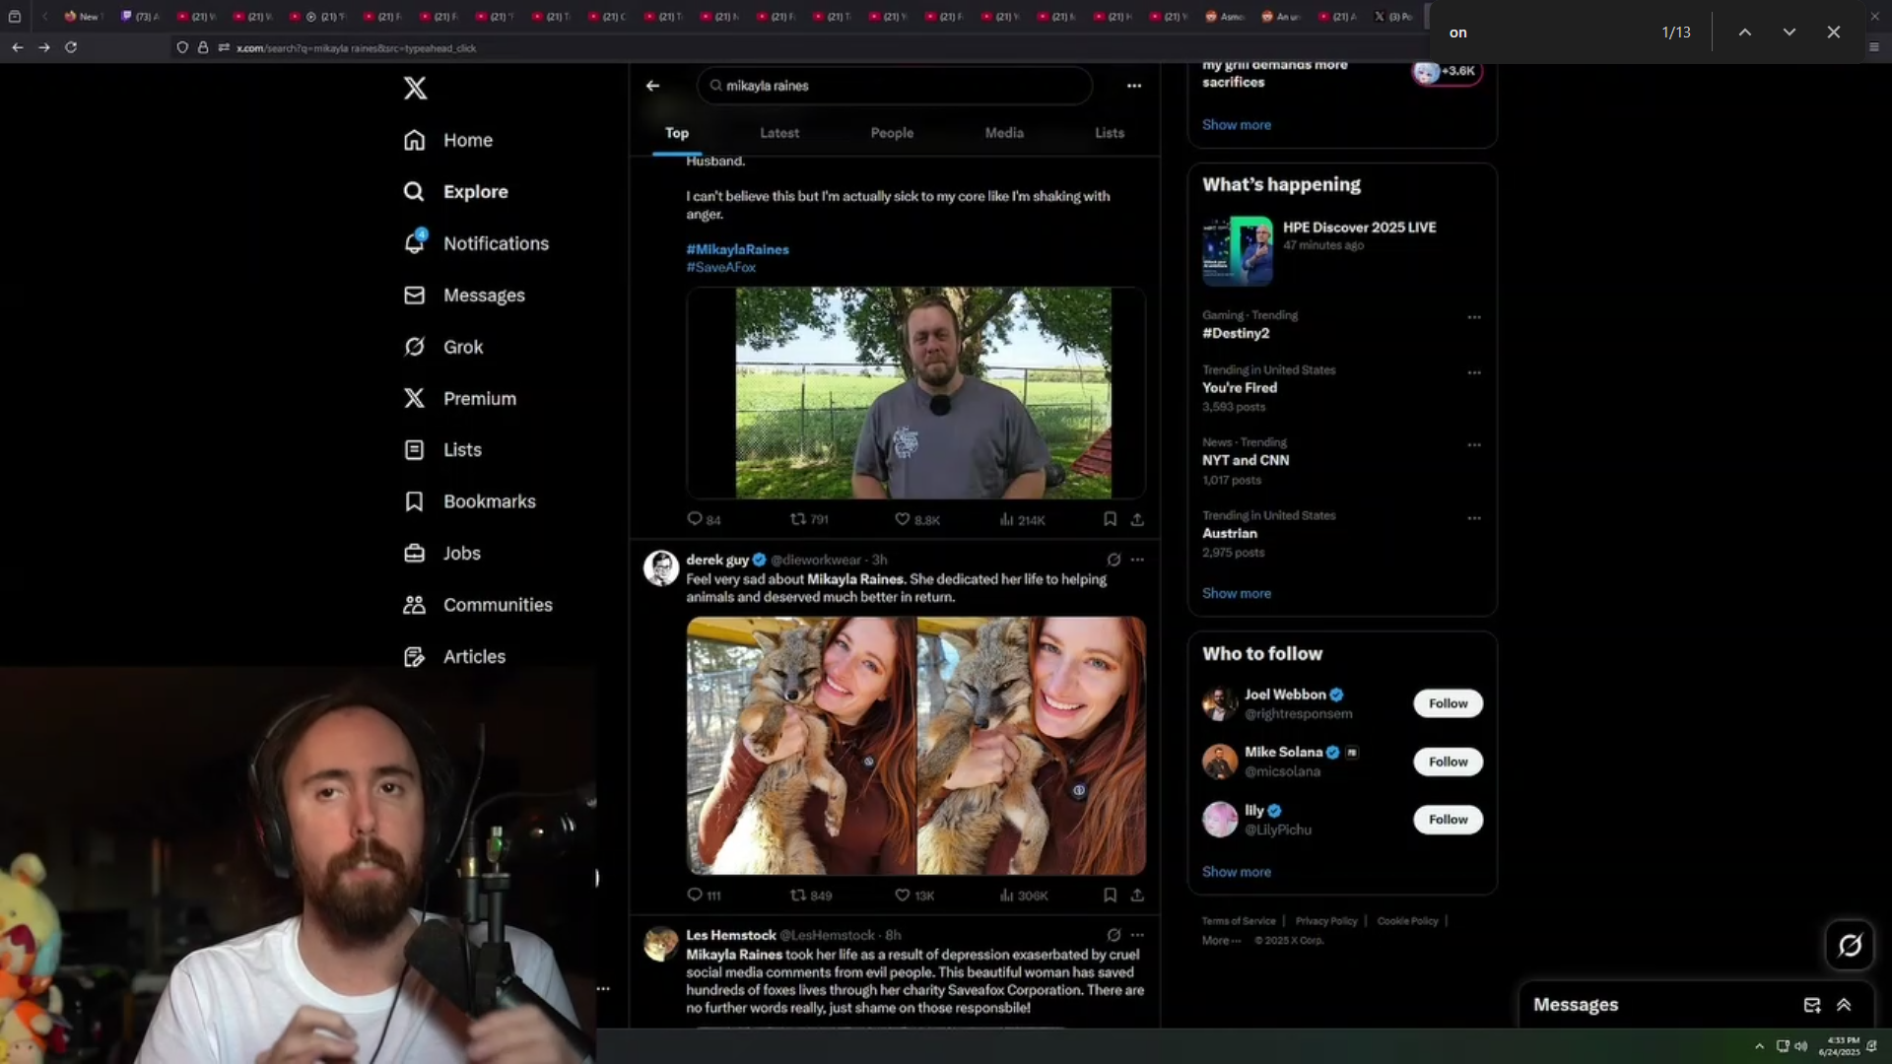Open options for You're Fired trend

(x=1474, y=372)
